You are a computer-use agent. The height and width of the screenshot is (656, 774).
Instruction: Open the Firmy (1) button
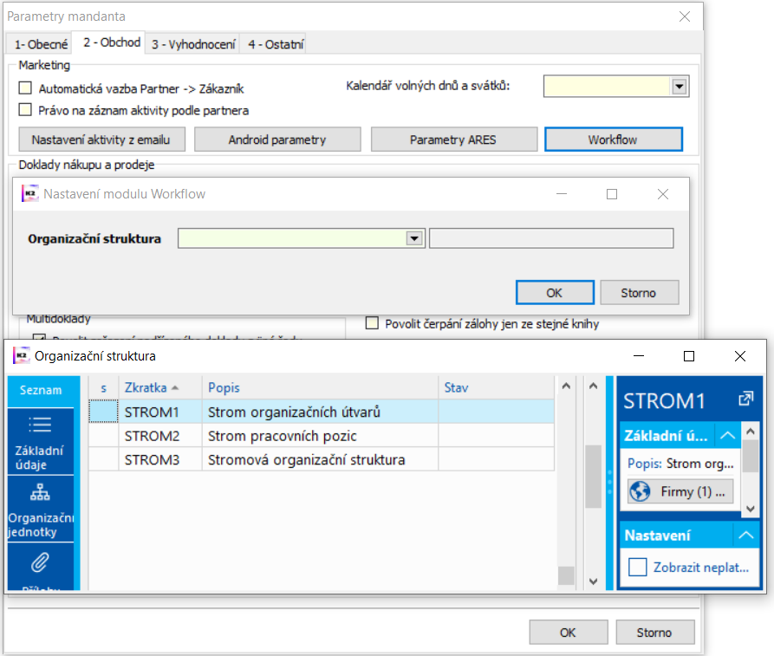680,491
